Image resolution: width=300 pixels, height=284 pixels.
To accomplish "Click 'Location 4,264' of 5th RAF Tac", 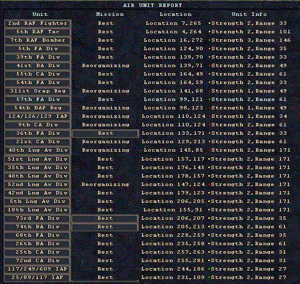I will (x=173, y=32).
